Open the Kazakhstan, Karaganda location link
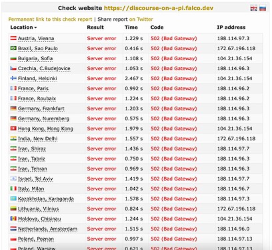The width and height of the screenshot is (272, 250). pyautogui.click(x=46, y=199)
